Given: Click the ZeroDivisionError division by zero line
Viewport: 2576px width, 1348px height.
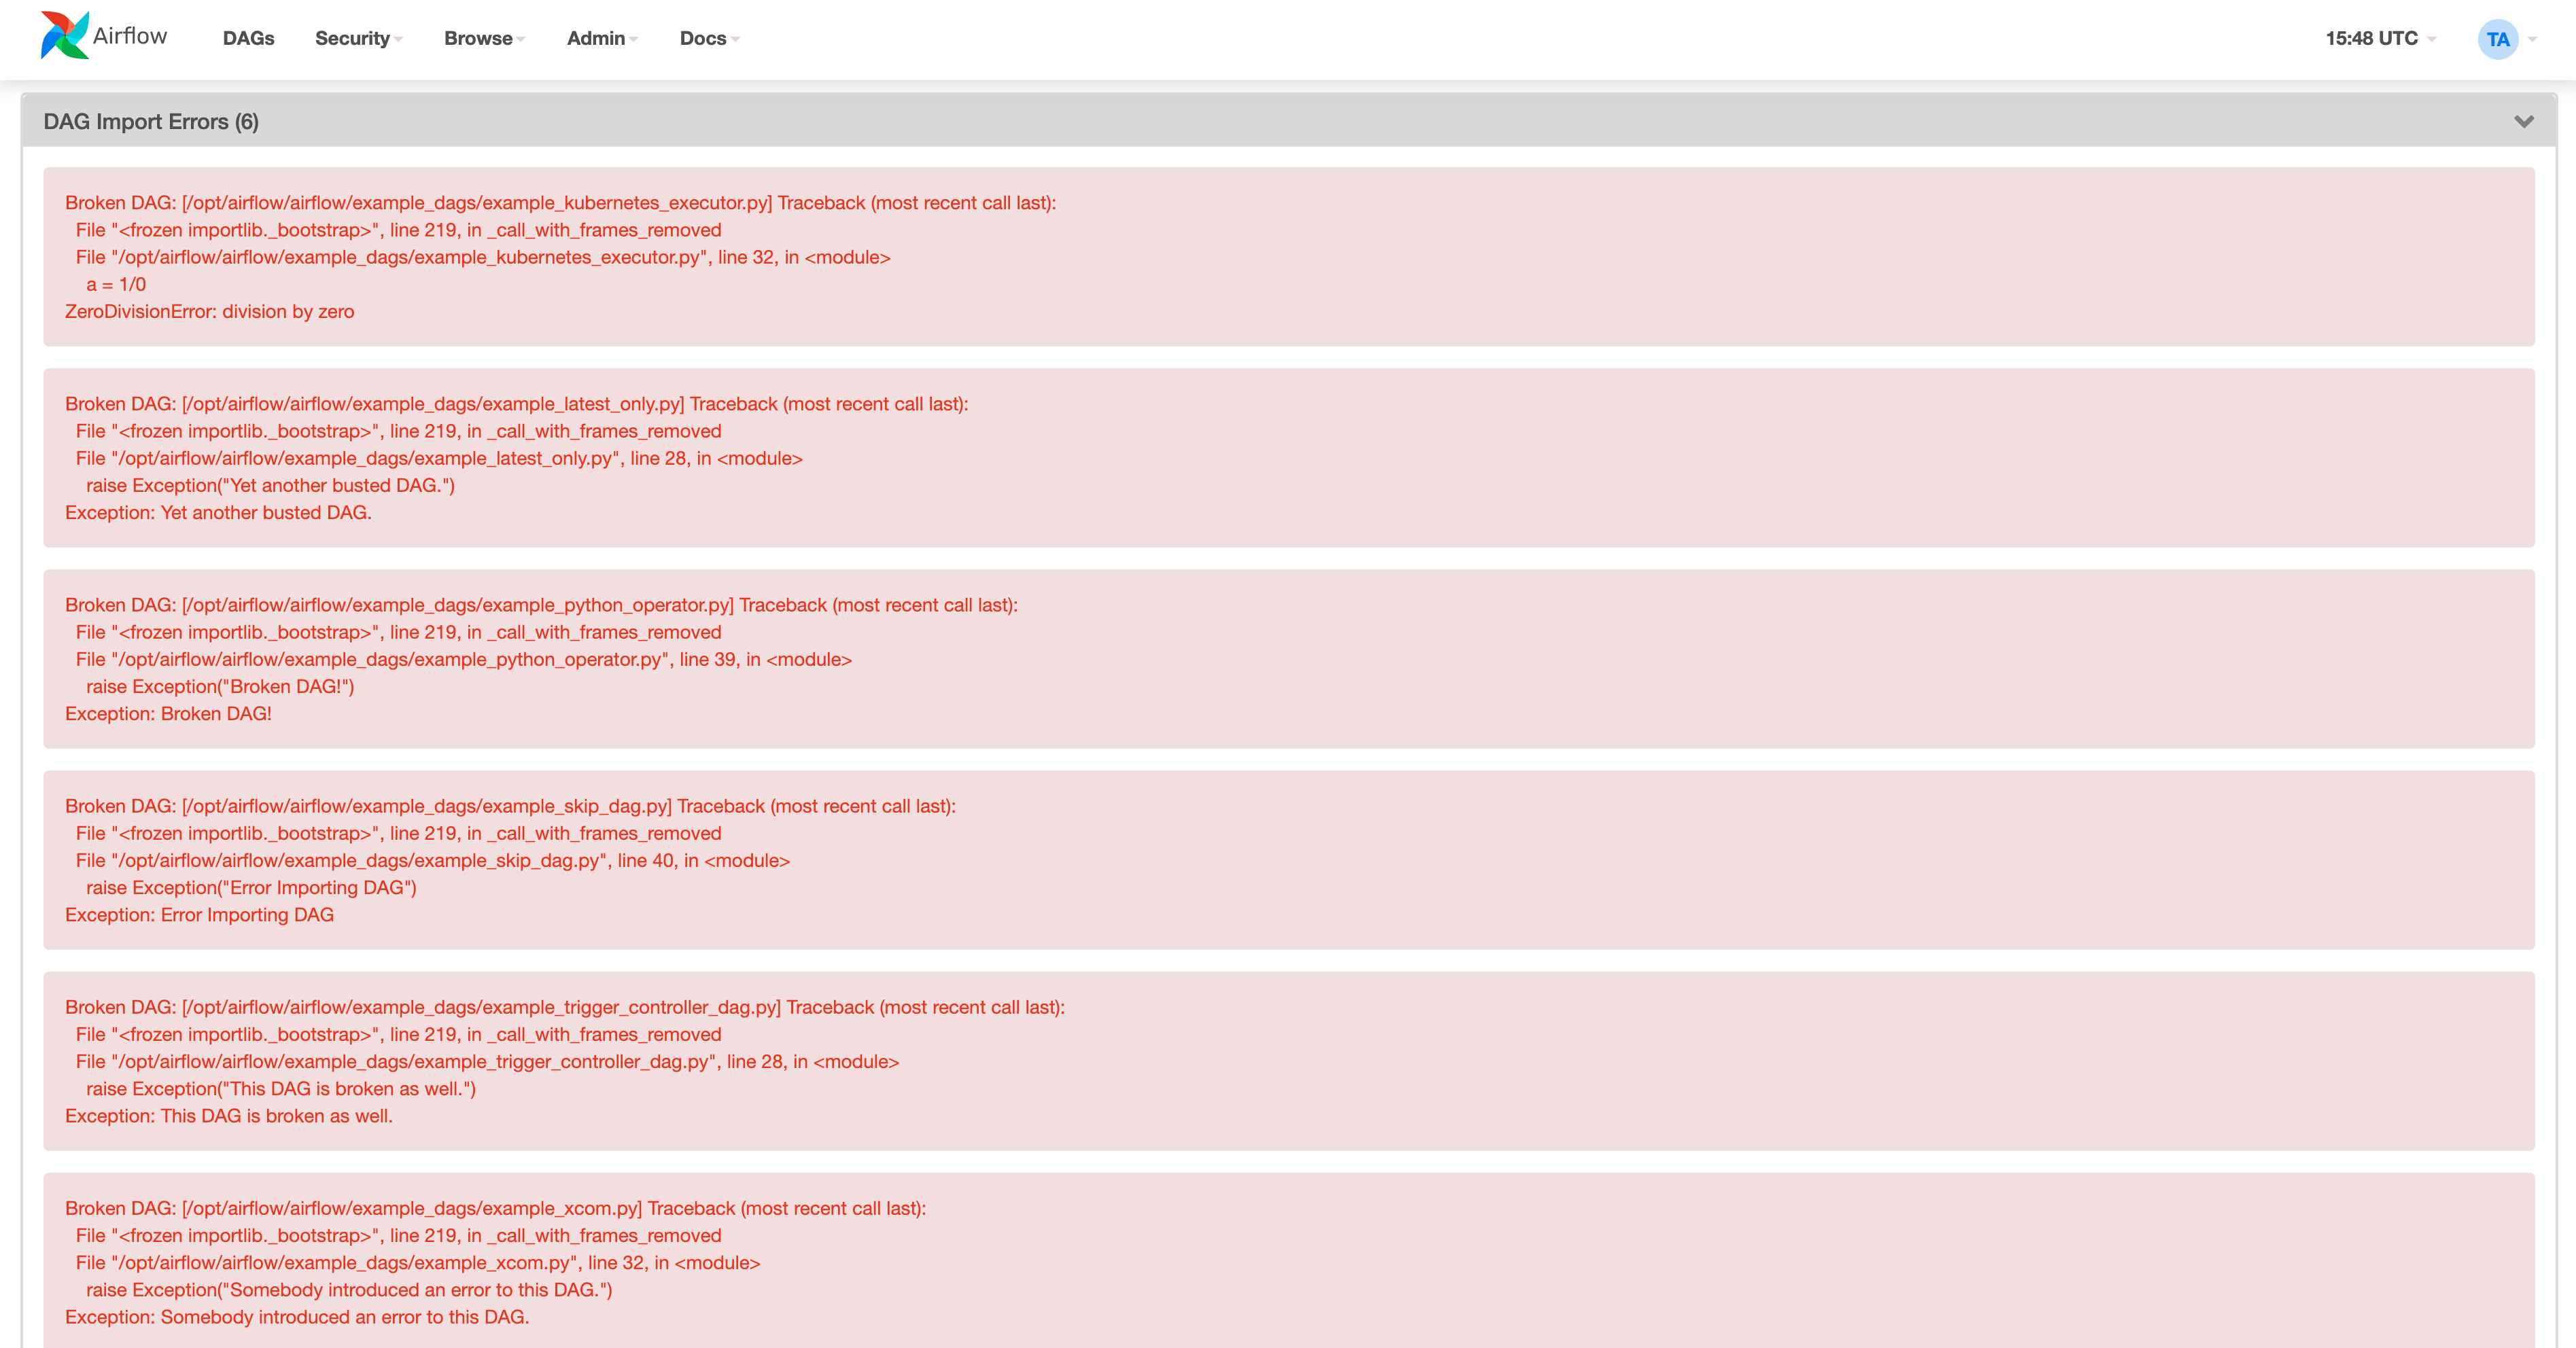Looking at the screenshot, I should pyautogui.click(x=210, y=312).
